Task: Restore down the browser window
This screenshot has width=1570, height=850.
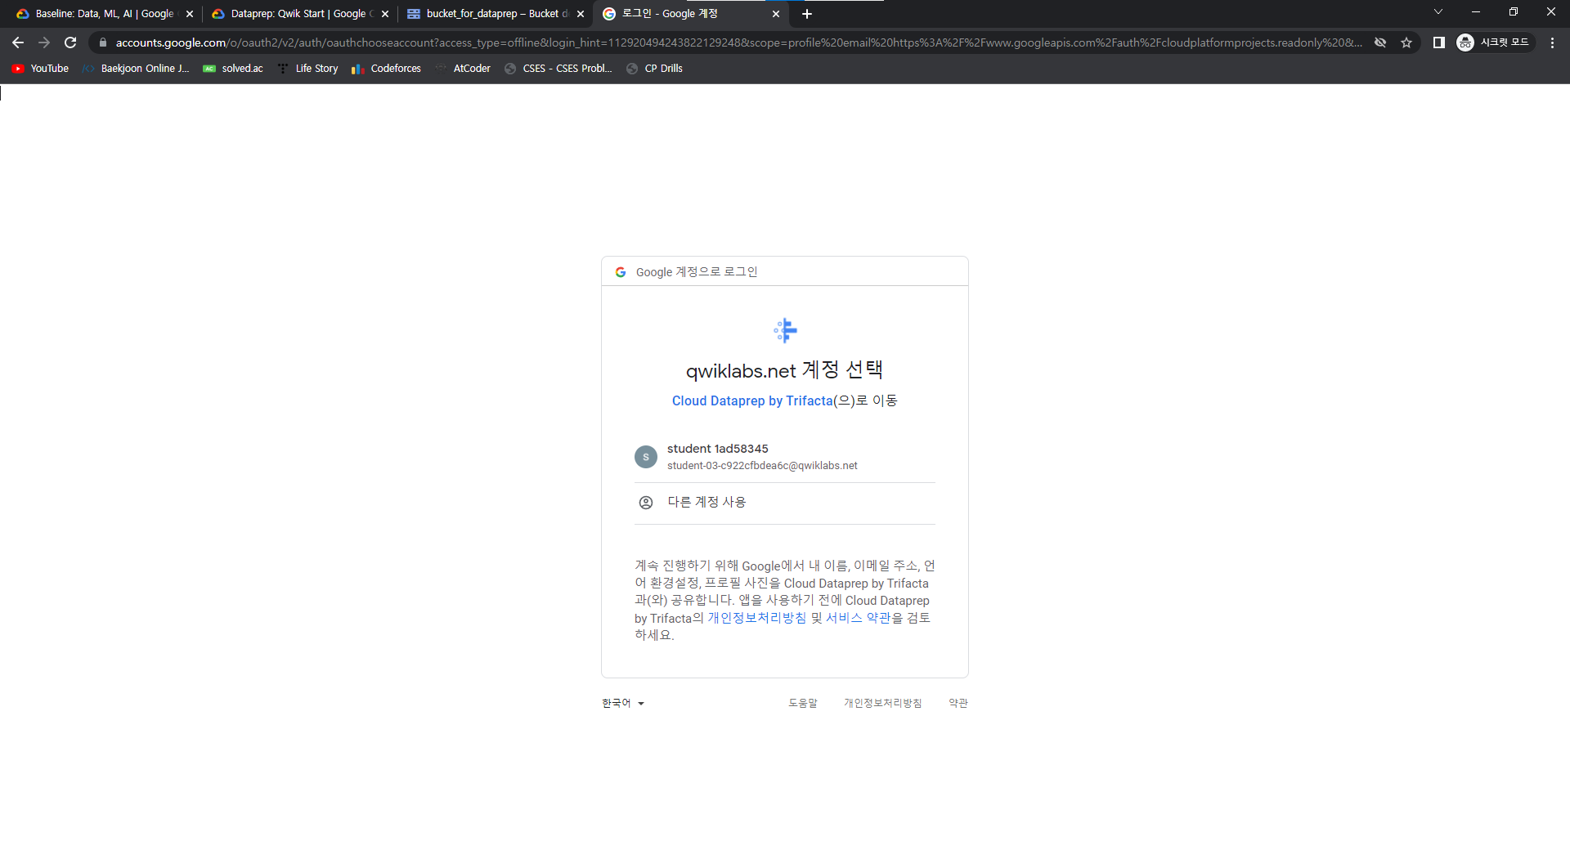Action: [x=1514, y=12]
